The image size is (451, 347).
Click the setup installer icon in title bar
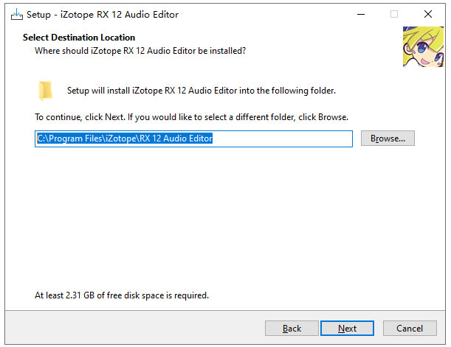point(17,14)
